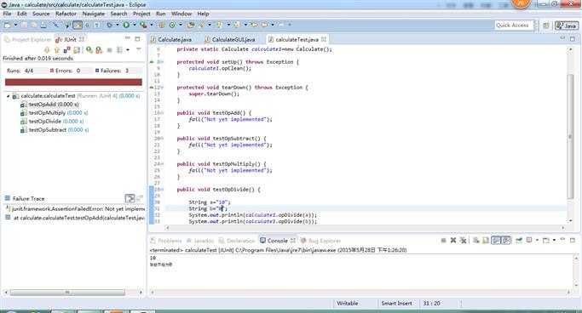The image size is (582, 313).
Task: Toggle Show Failures Only in the JUnit view
Action: (66, 49)
